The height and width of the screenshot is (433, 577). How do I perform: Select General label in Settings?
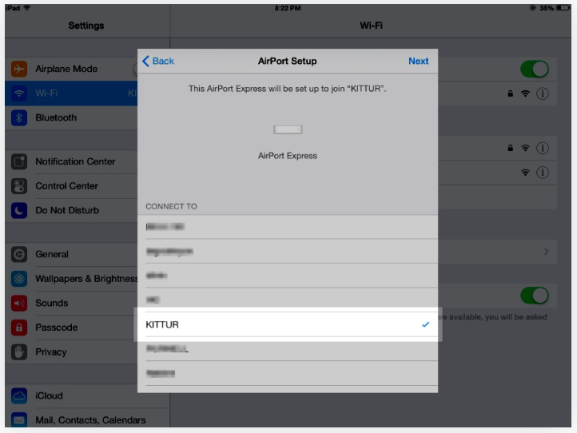52,254
